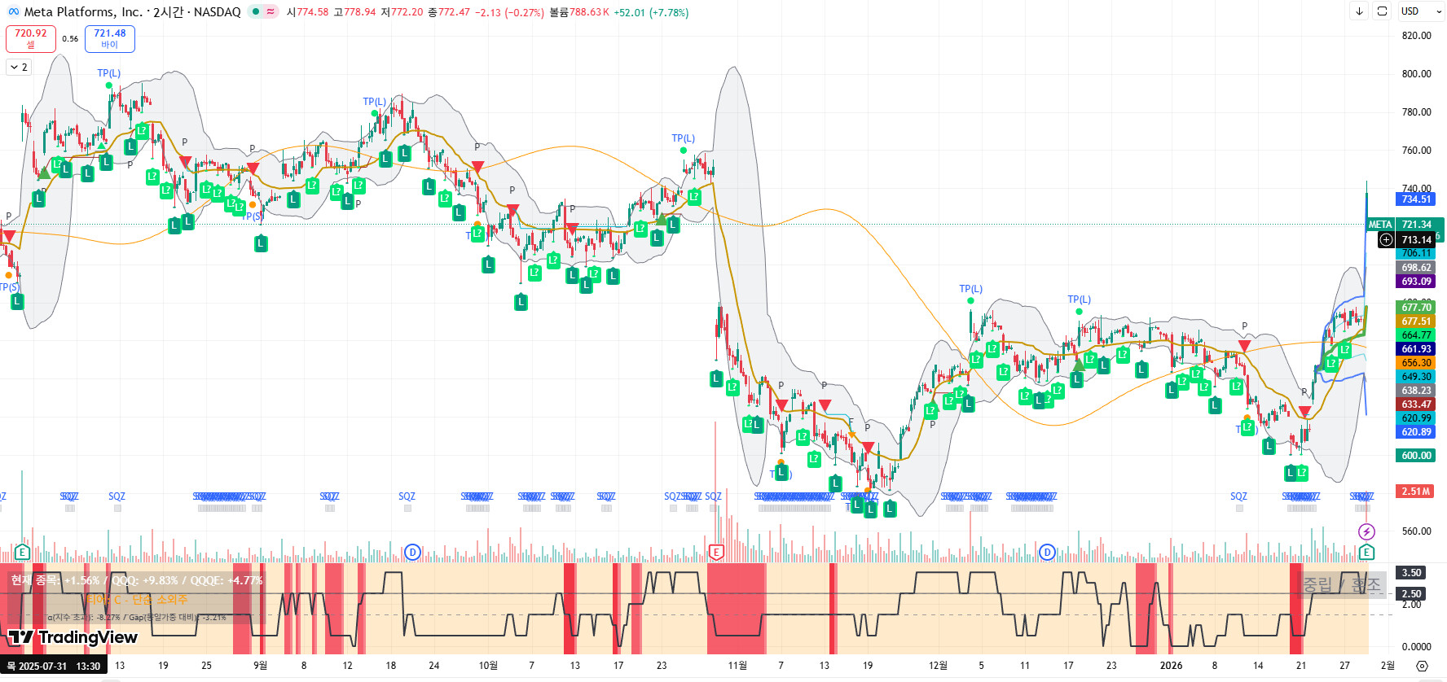Expand the collapsed indicator legend showing 2
1447x682 pixels.
click(x=19, y=67)
